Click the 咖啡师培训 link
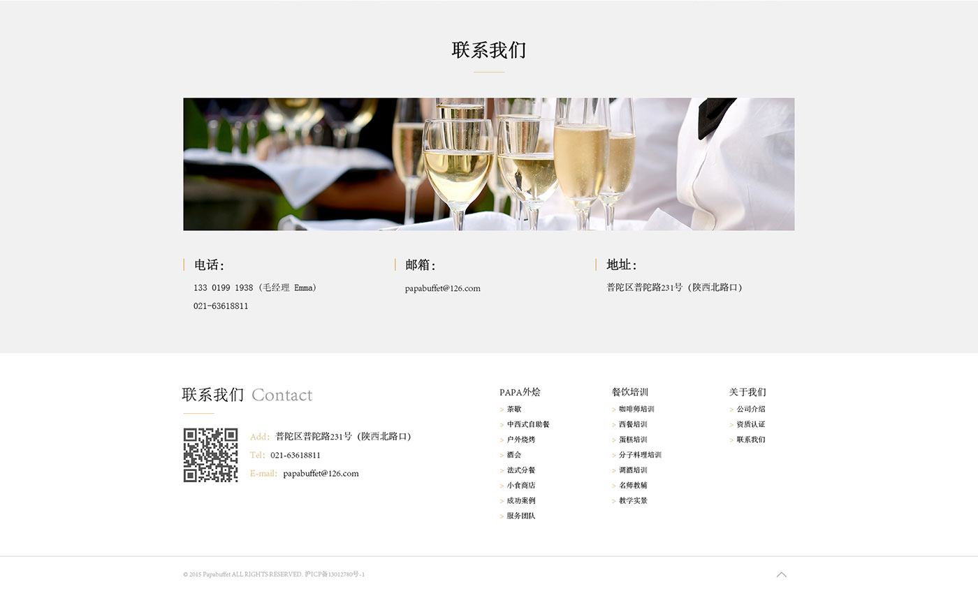This screenshot has height=591, width=978. pos(636,410)
